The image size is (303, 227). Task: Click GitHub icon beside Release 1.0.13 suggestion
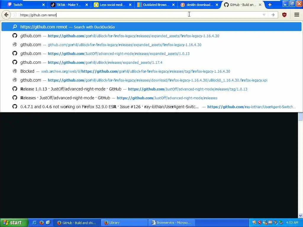tap(15, 89)
